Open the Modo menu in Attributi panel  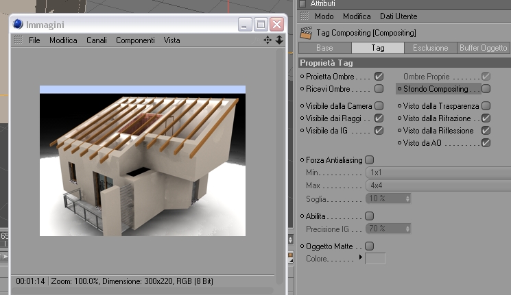pos(324,16)
